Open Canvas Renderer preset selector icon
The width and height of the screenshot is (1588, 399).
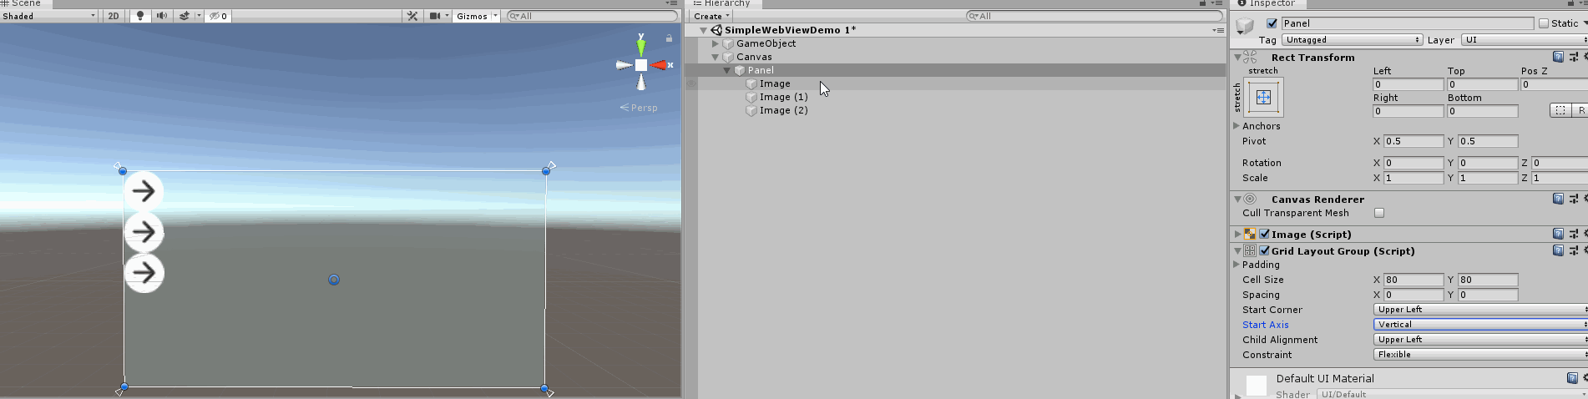(x=1573, y=199)
